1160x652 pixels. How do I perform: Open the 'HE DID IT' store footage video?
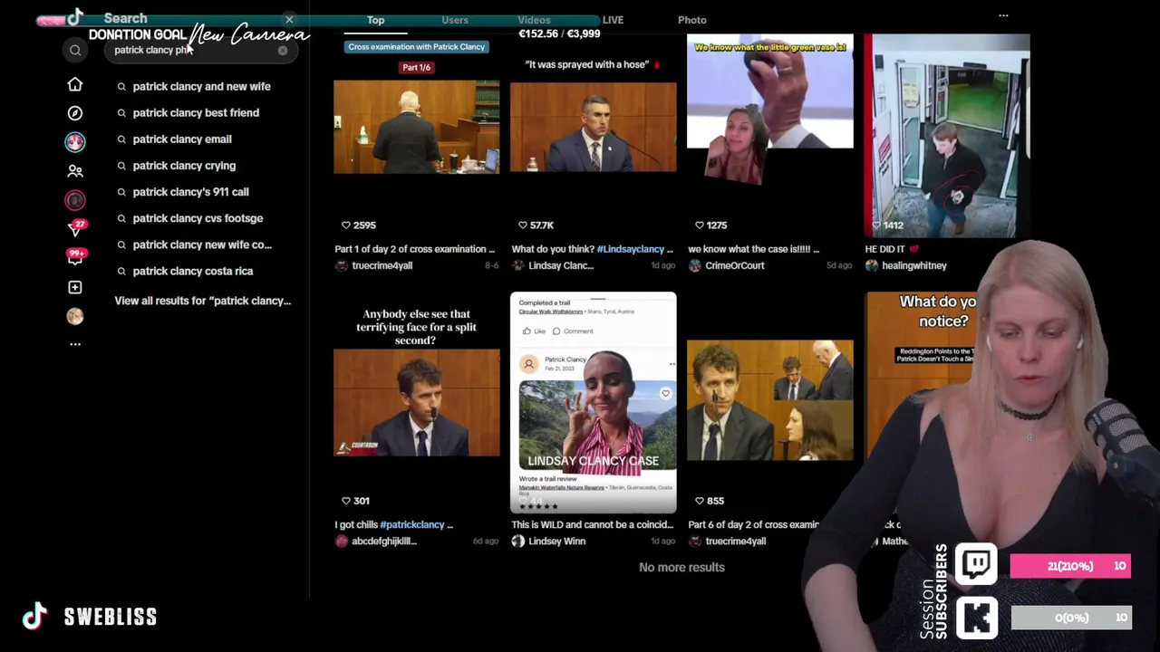(946, 136)
